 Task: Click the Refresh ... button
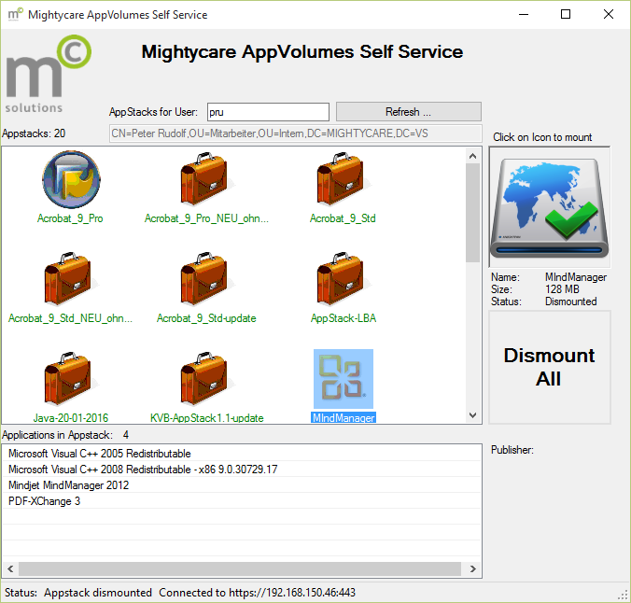[x=409, y=111]
